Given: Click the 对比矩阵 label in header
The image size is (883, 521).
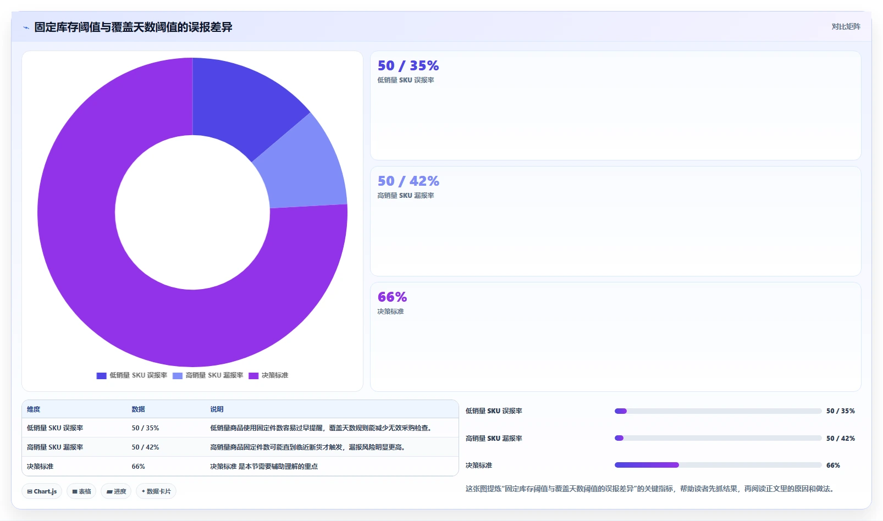Looking at the screenshot, I should click(846, 27).
